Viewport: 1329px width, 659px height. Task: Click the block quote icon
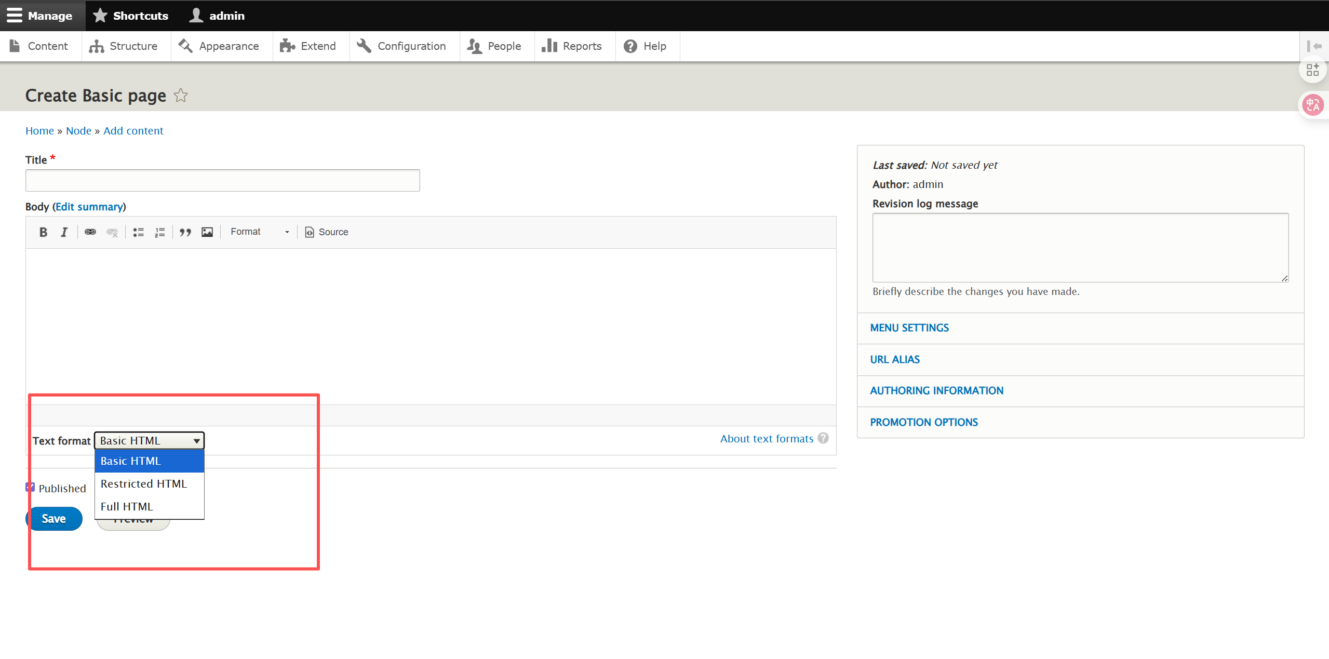click(x=185, y=232)
